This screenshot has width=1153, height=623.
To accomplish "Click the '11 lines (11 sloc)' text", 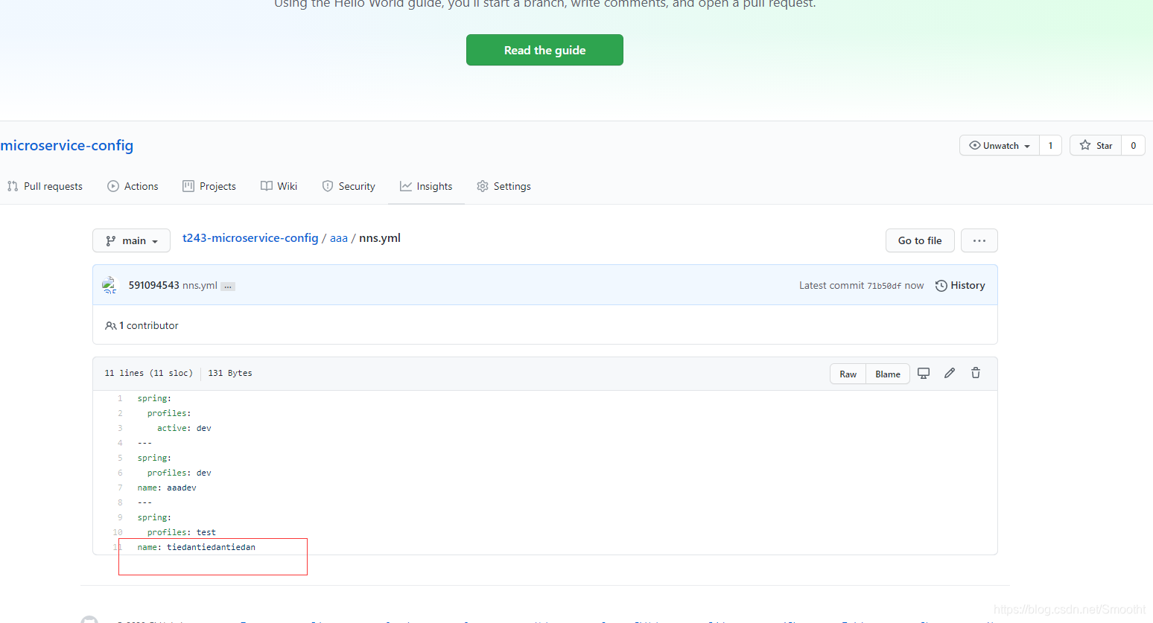I will (148, 373).
